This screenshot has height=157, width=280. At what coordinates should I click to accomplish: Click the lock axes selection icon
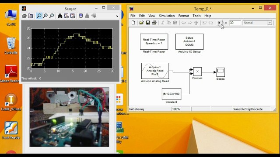pos(87,16)
